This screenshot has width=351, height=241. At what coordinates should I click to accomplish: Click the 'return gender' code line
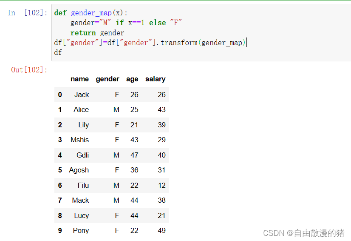97,33
